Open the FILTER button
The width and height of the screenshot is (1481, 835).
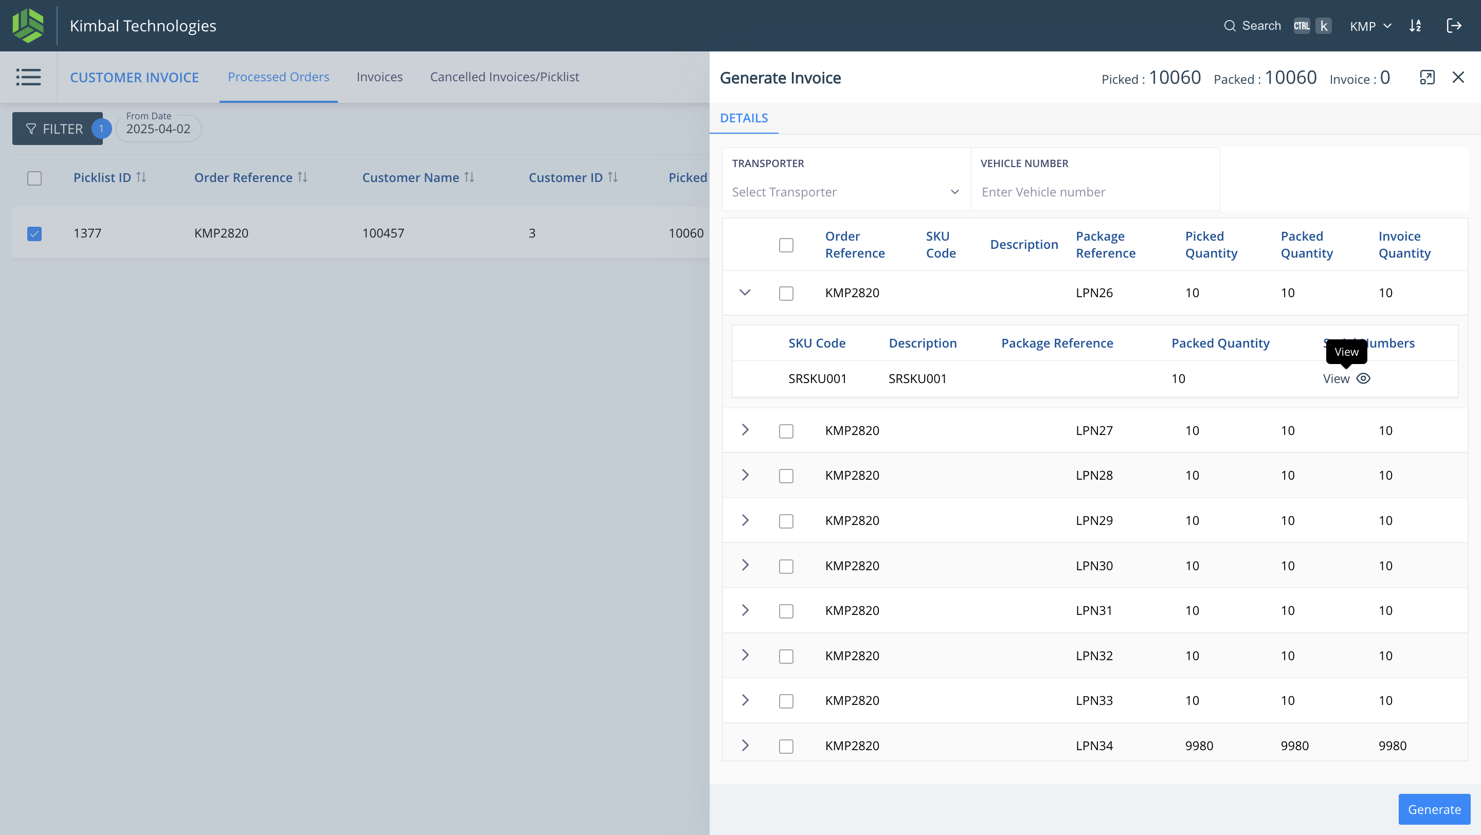[57, 128]
